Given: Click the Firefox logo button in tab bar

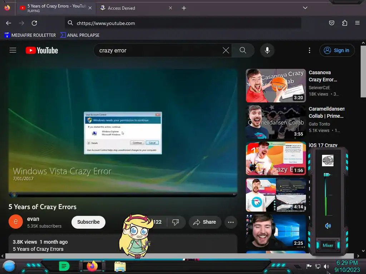Looking at the screenshot, I should click(7, 8).
